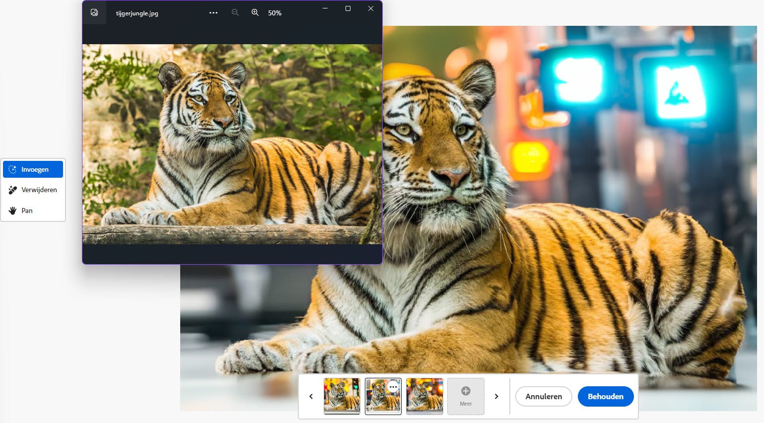Select the Invoegen tool
This screenshot has width=764, height=423.
click(x=33, y=169)
